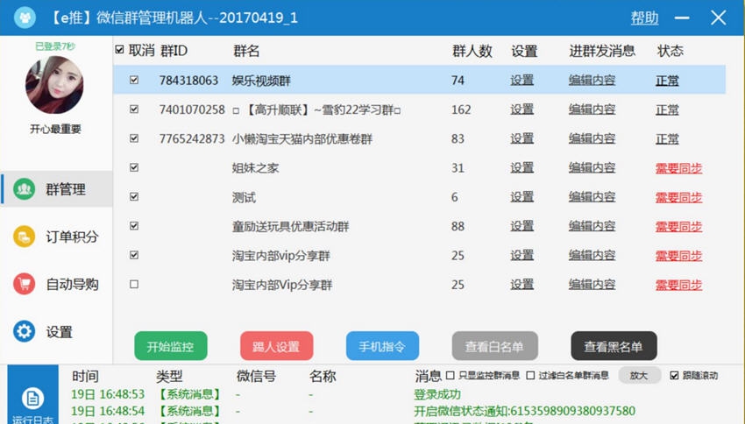Select group ID 7401070258 cell
This screenshot has height=424, width=745.
(192, 110)
